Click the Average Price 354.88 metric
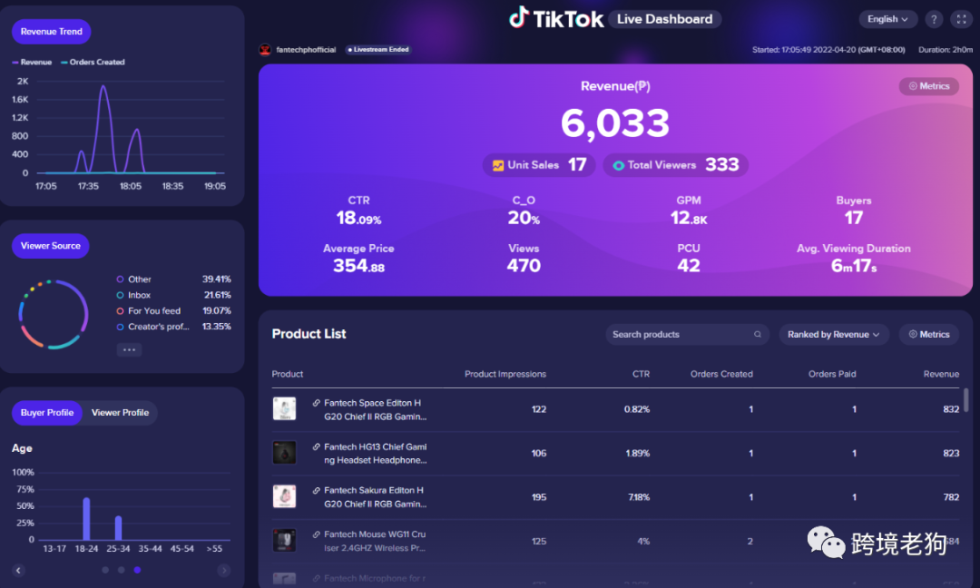Viewport: 980px width, 588px height. (x=358, y=258)
